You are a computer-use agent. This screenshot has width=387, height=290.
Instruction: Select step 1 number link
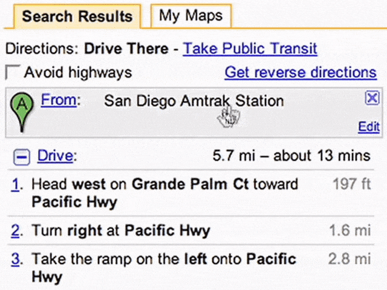pyautogui.click(x=15, y=185)
